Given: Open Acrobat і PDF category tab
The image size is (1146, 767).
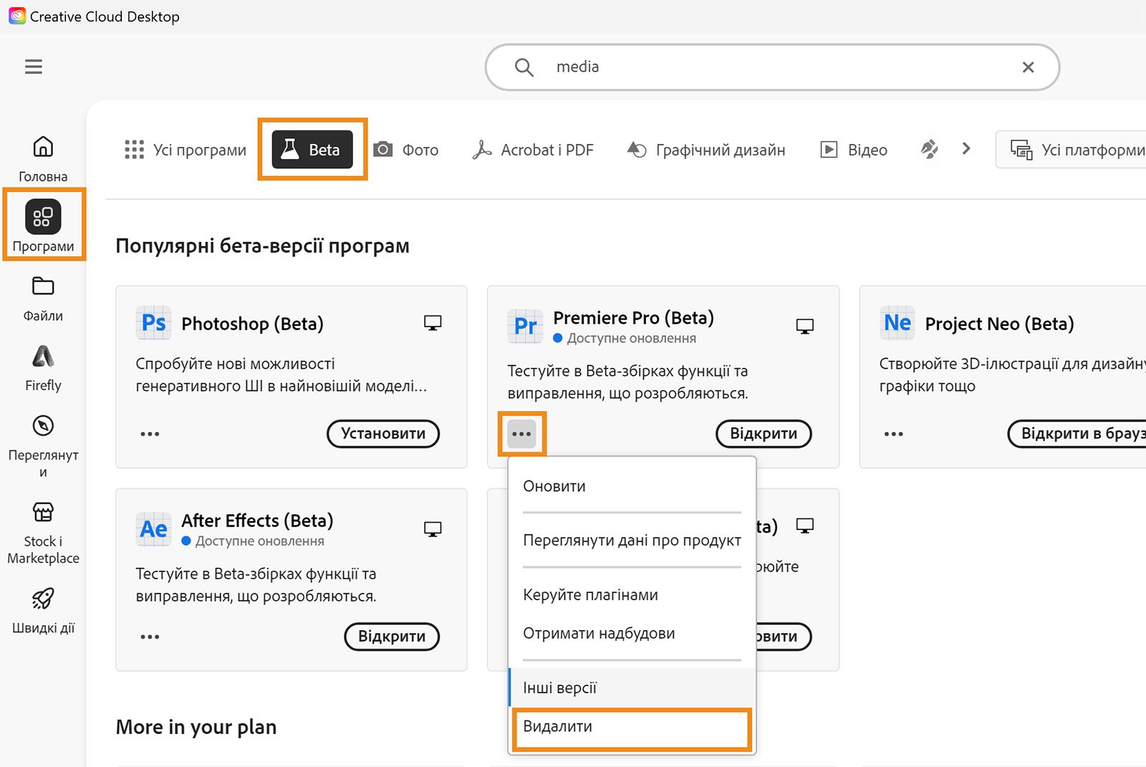Looking at the screenshot, I should (x=533, y=150).
